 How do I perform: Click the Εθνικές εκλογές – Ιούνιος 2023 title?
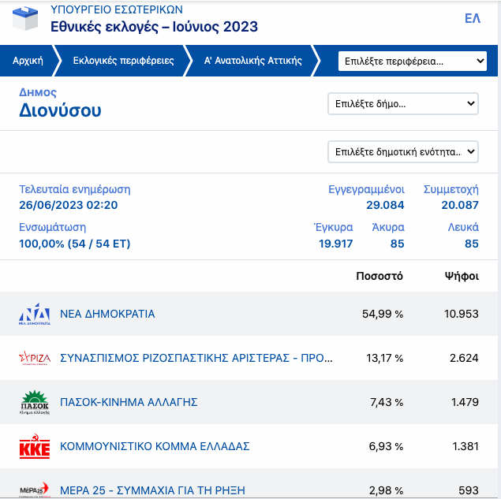154,27
